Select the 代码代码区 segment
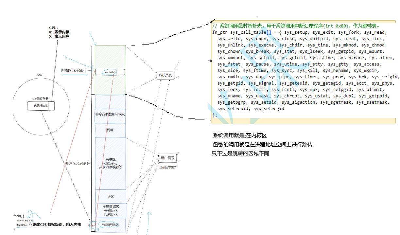This screenshot has width=400, height=235. [110, 225]
